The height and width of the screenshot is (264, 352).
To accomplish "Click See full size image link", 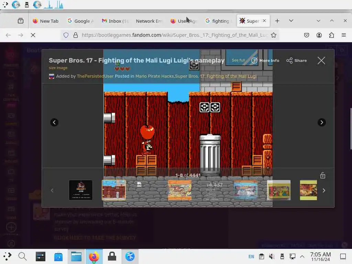I will [x=238, y=60].
